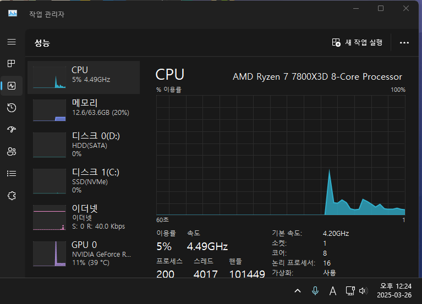Viewport: 422px width, 304px height.
Task: Open the Services puzzle icon page
Action: pos(12,195)
